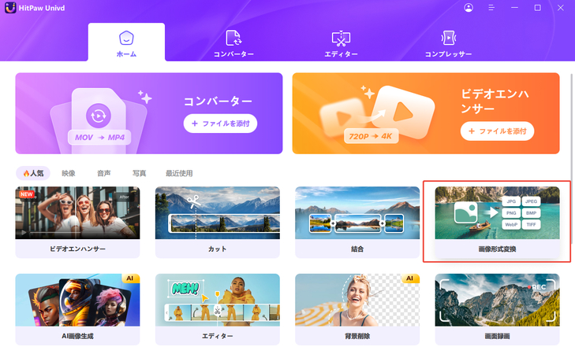Screen dimensions: 575x354
Task: Click the 画面録画 label text
Action: click(x=497, y=336)
